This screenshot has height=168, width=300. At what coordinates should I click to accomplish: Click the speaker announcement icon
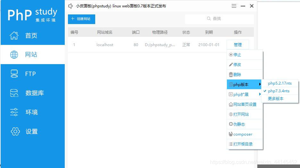coord(71,6)
